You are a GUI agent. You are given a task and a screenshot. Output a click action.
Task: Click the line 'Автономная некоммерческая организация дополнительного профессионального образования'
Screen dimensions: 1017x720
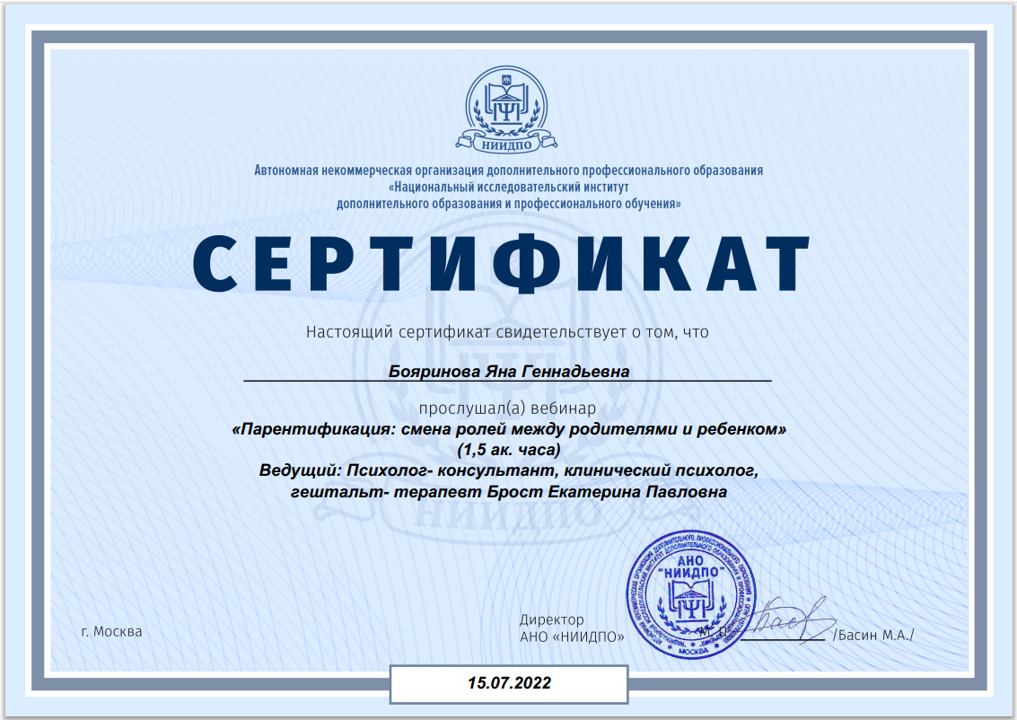click(x=508, y=171)
